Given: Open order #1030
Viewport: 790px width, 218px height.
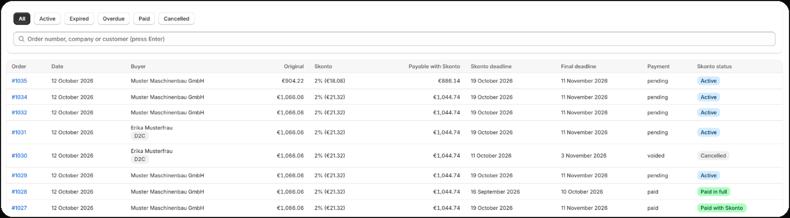Looking at the screenshot, I should pyautogui.click(x=19, y=156).
